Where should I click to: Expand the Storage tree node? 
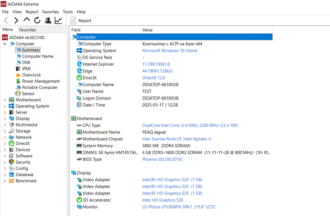(5, 131)
